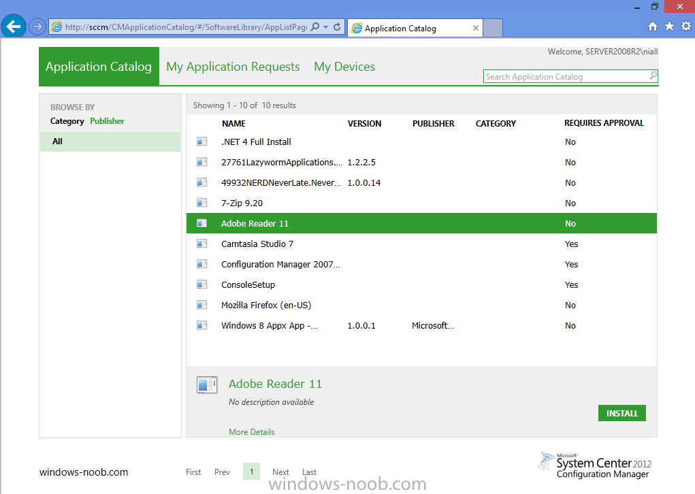Click the icon beside ConsoleSetup
The width and height of the screenshot is (695, 494).
click(201, 284)
